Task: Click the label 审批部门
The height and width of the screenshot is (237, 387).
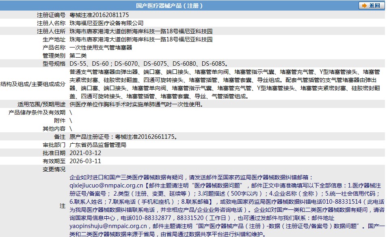Action: click(54, 145)
